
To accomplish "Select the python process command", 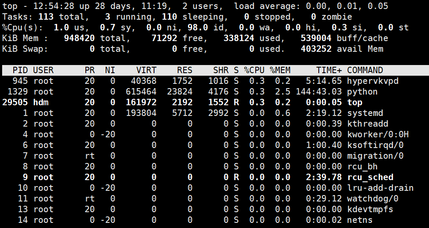I will point(362,92).
